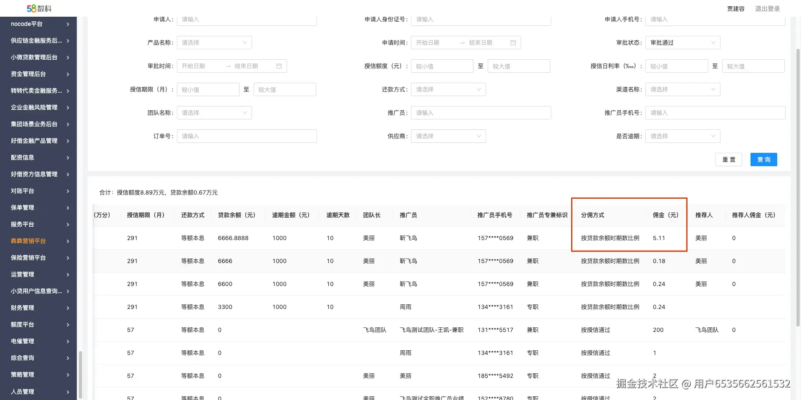The width and height of the screenshot is (801, 400).
Task: Focus the 授信期限 较小值 input
Action: click(208, 89)
